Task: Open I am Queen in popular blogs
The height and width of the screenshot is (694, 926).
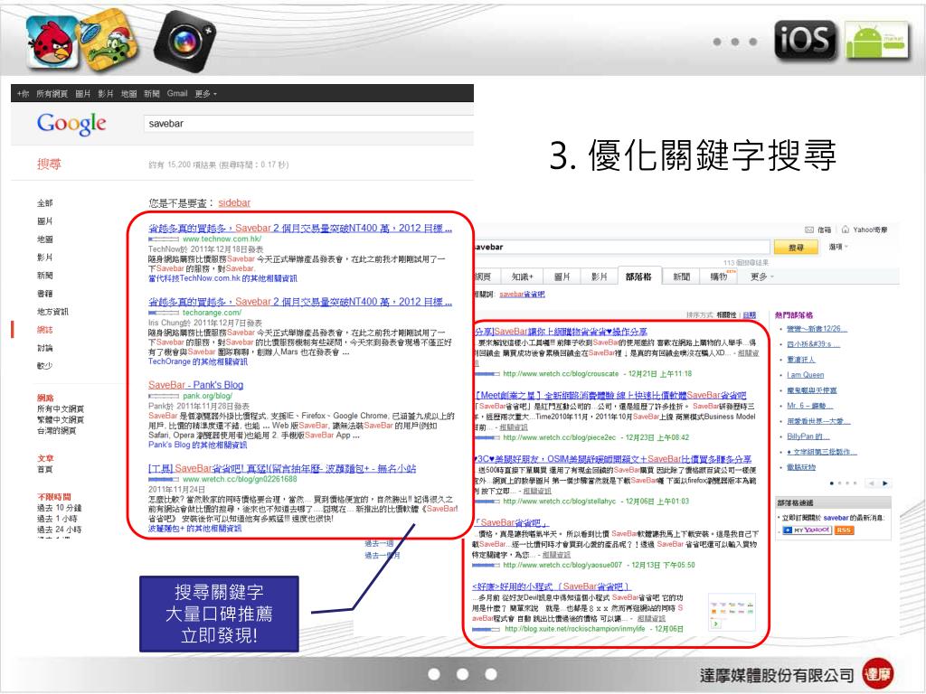Action: click(805, 375)
